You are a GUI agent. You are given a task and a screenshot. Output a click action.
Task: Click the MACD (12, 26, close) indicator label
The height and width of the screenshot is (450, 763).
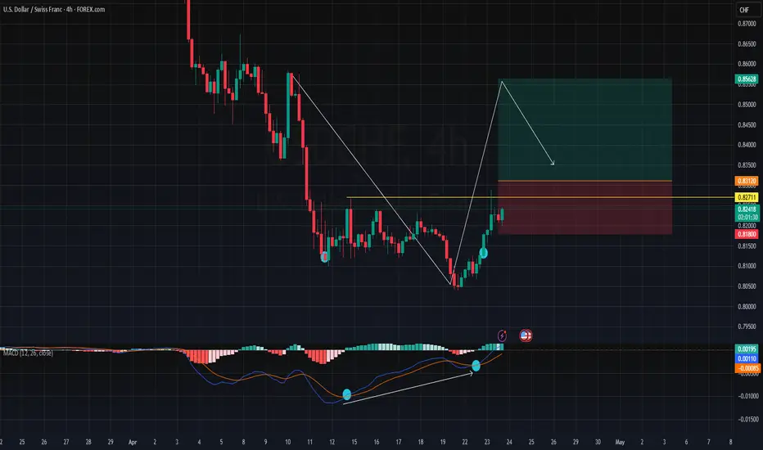pos(28,353)
